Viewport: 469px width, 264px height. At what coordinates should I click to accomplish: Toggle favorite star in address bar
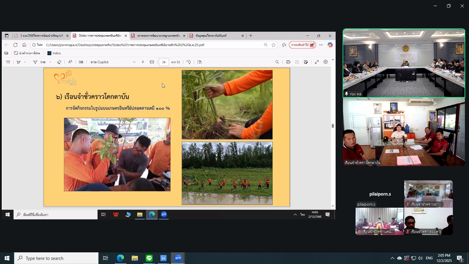(x=273, y=45)
